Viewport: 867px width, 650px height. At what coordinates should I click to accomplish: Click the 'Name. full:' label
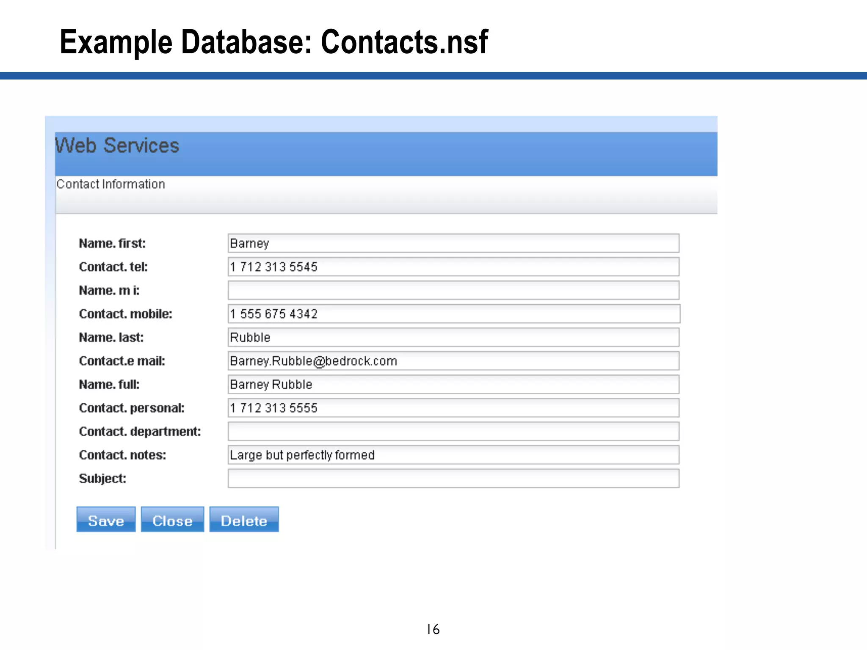[109, 384]
